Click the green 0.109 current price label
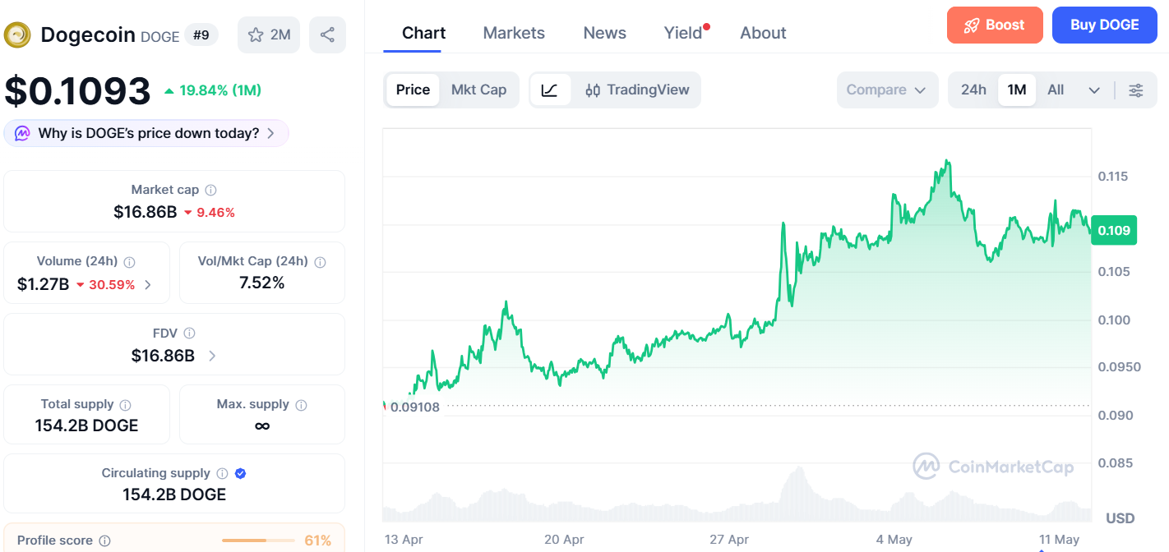 coord(1113,230)
